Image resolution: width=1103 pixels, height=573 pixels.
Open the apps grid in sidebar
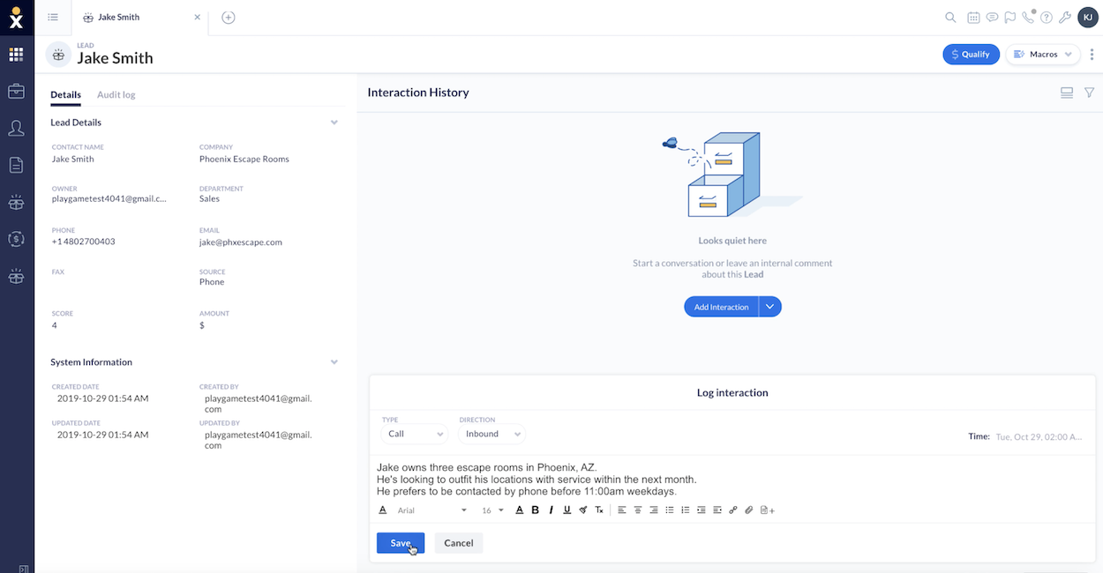pyautogui.click(x=16, y=55)
